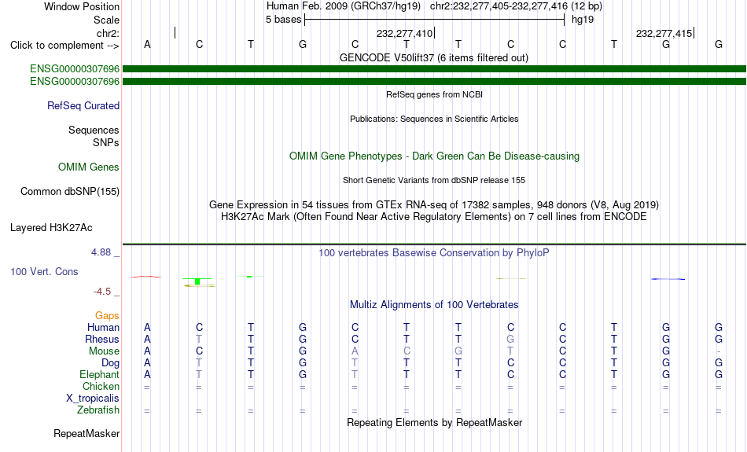The height and width of the screenshot is (452, 747).
Task: Click the Common dbSNP(155) track label
Action: tap(69, 192)
